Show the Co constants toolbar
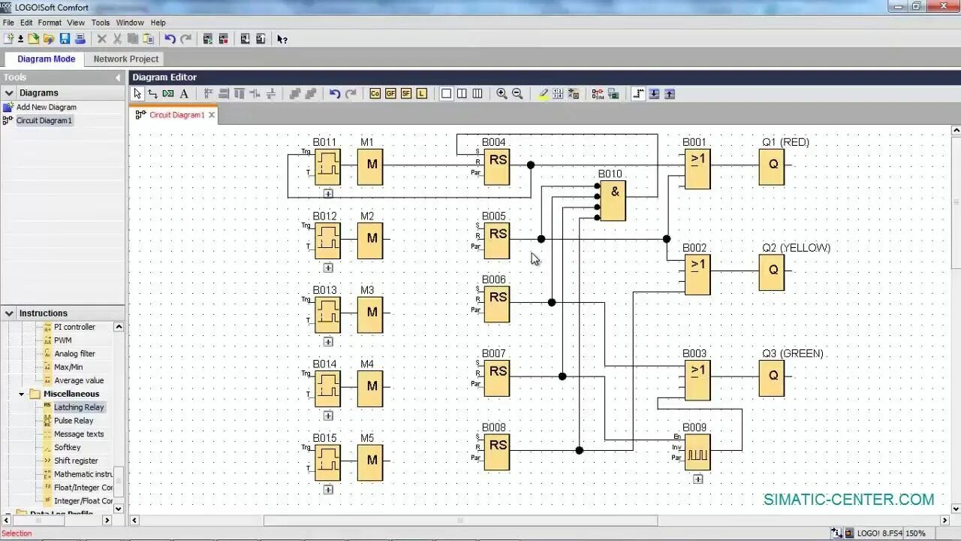 [375, 94]
